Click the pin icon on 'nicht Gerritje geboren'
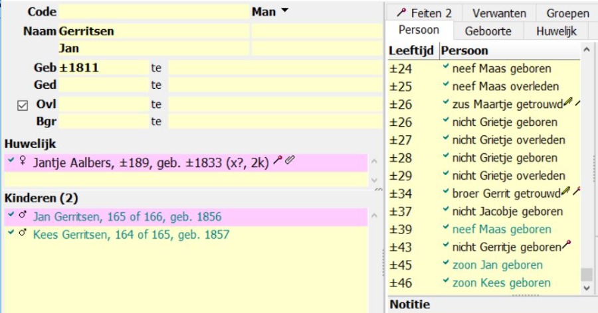598x313 pixels. pos(566,246)
